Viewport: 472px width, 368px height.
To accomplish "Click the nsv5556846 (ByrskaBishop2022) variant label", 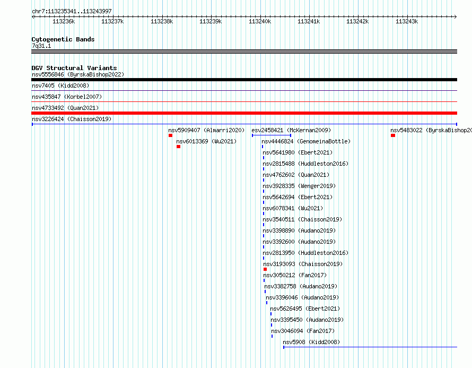I will coord(78,74).
